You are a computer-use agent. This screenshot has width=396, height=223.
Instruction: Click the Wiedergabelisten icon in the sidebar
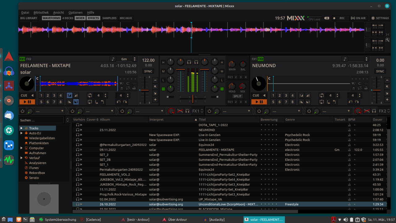point(27,138)
